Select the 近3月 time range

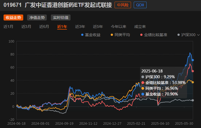click(x=26, y=27)
